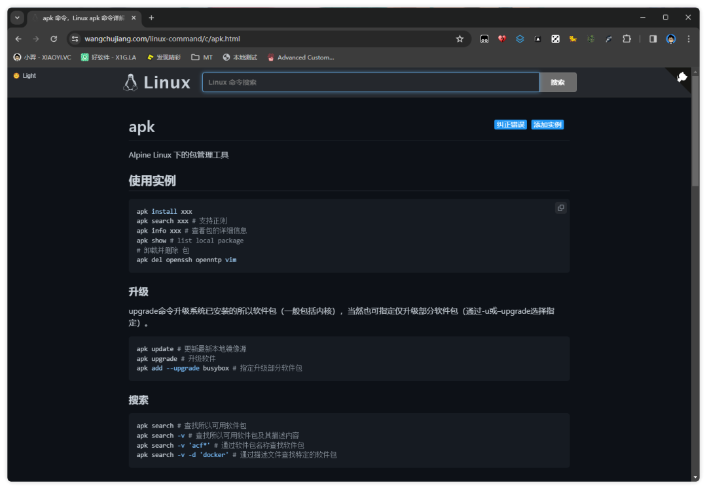The height and width of the screenshot is (489, 707).
Task: Open the Advanced Custom... bookmark
Action: point(300,58)
